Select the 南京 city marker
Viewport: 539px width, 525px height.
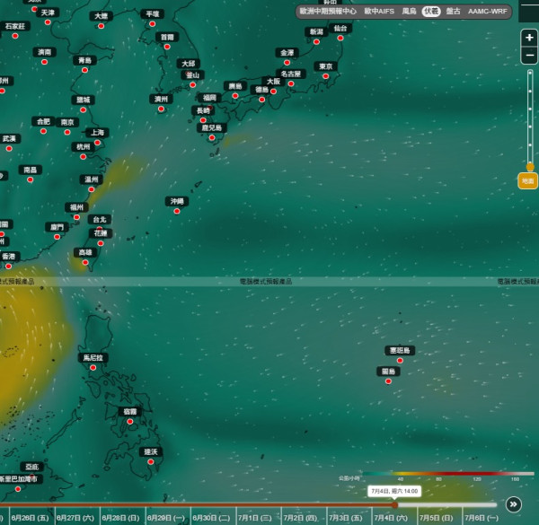(67, 132)
